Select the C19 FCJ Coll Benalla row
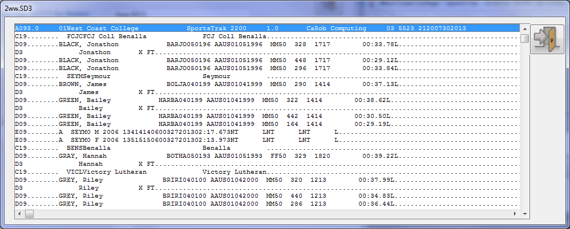The width and height of the screenshot is (570, 229). pos(267,36)
